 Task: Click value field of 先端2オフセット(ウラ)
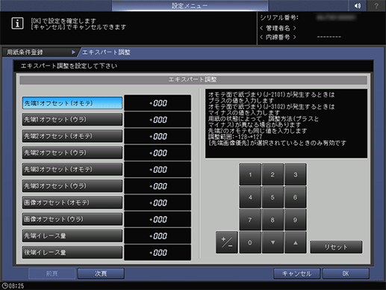pos(158,152)
